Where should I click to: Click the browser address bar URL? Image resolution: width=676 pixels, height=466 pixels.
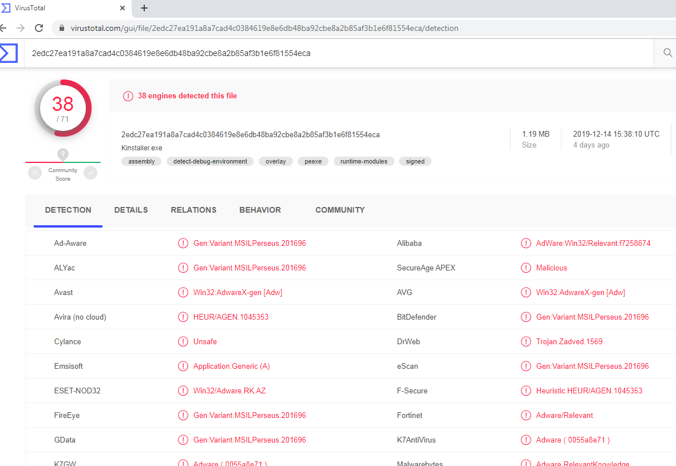click(264, 28)
